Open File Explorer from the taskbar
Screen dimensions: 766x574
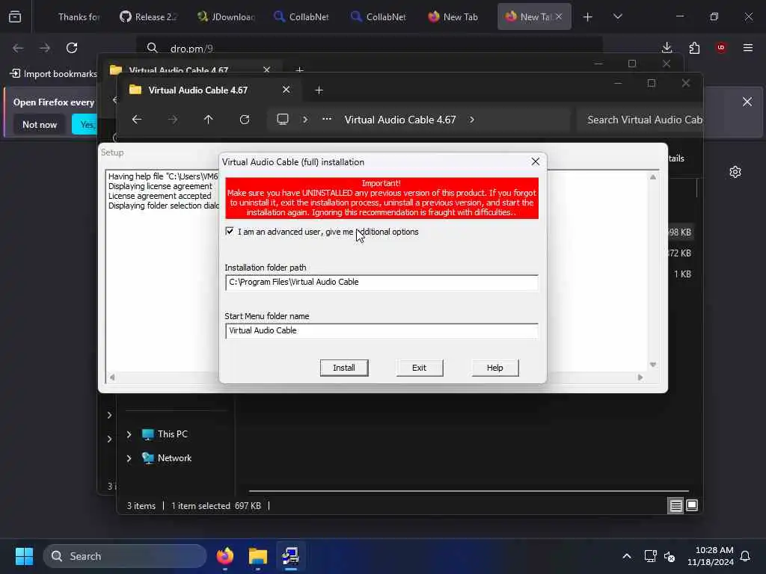[258, 556]
